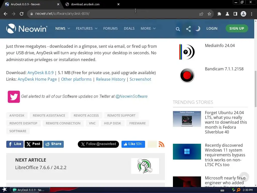
Task: Click the blue Like 50K button
Action: tap(133, 144)
